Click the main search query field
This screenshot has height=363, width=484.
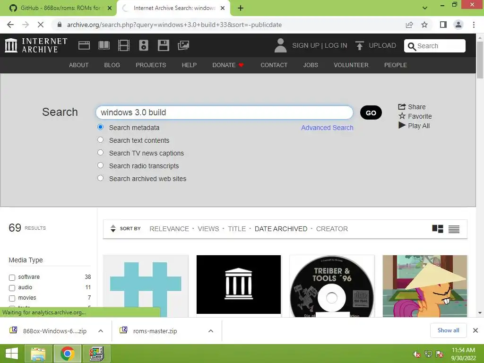pos(225,112)
